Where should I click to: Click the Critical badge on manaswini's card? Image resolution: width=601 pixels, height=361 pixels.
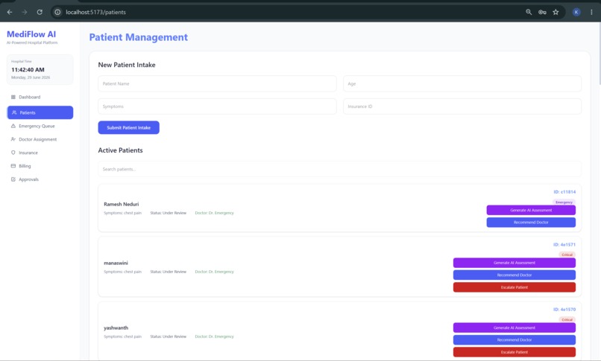(567, 255)
